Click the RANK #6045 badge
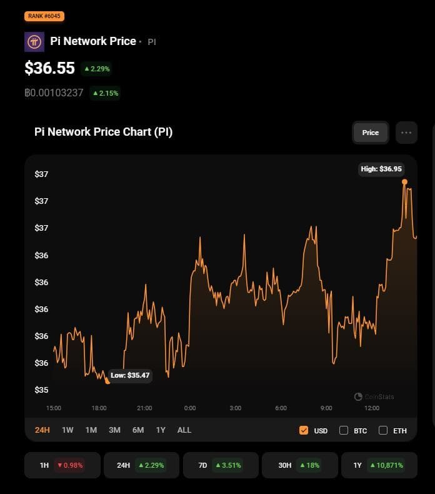This screenshot has width=435, height=494. point(44,16)
